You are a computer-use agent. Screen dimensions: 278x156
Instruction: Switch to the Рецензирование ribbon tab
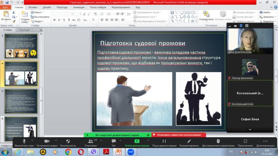(x=121, y=8)
